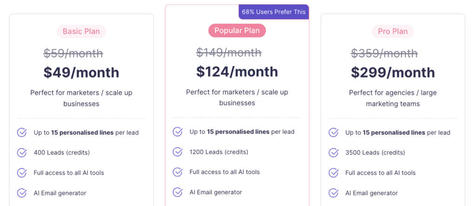
Task: Click Pro Plan's personalised lines checkmark icon
Action: click(x=333, y=133)
